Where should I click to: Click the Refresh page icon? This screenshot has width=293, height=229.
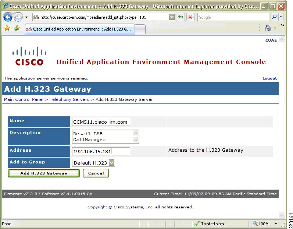(x=181, y=17)
